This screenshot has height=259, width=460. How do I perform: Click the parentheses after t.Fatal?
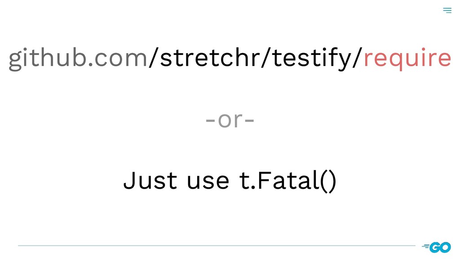point(327,182)
